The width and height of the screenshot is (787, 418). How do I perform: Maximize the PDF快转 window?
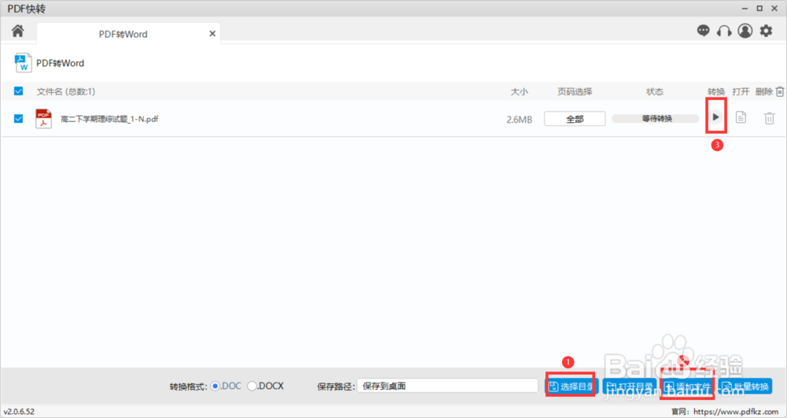(x=759, y=9)
